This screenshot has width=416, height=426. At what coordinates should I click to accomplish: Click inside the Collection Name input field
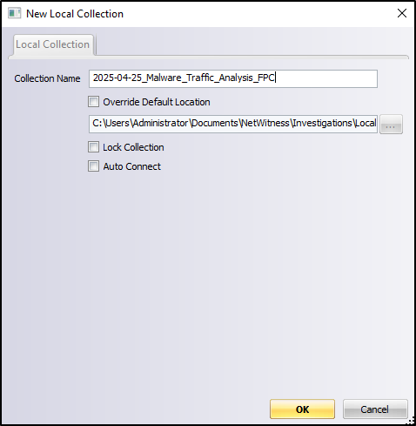tap(233, 78)
